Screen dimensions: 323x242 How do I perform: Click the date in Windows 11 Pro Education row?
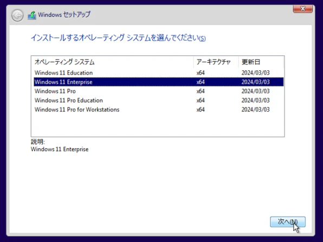tap(255, 100)
